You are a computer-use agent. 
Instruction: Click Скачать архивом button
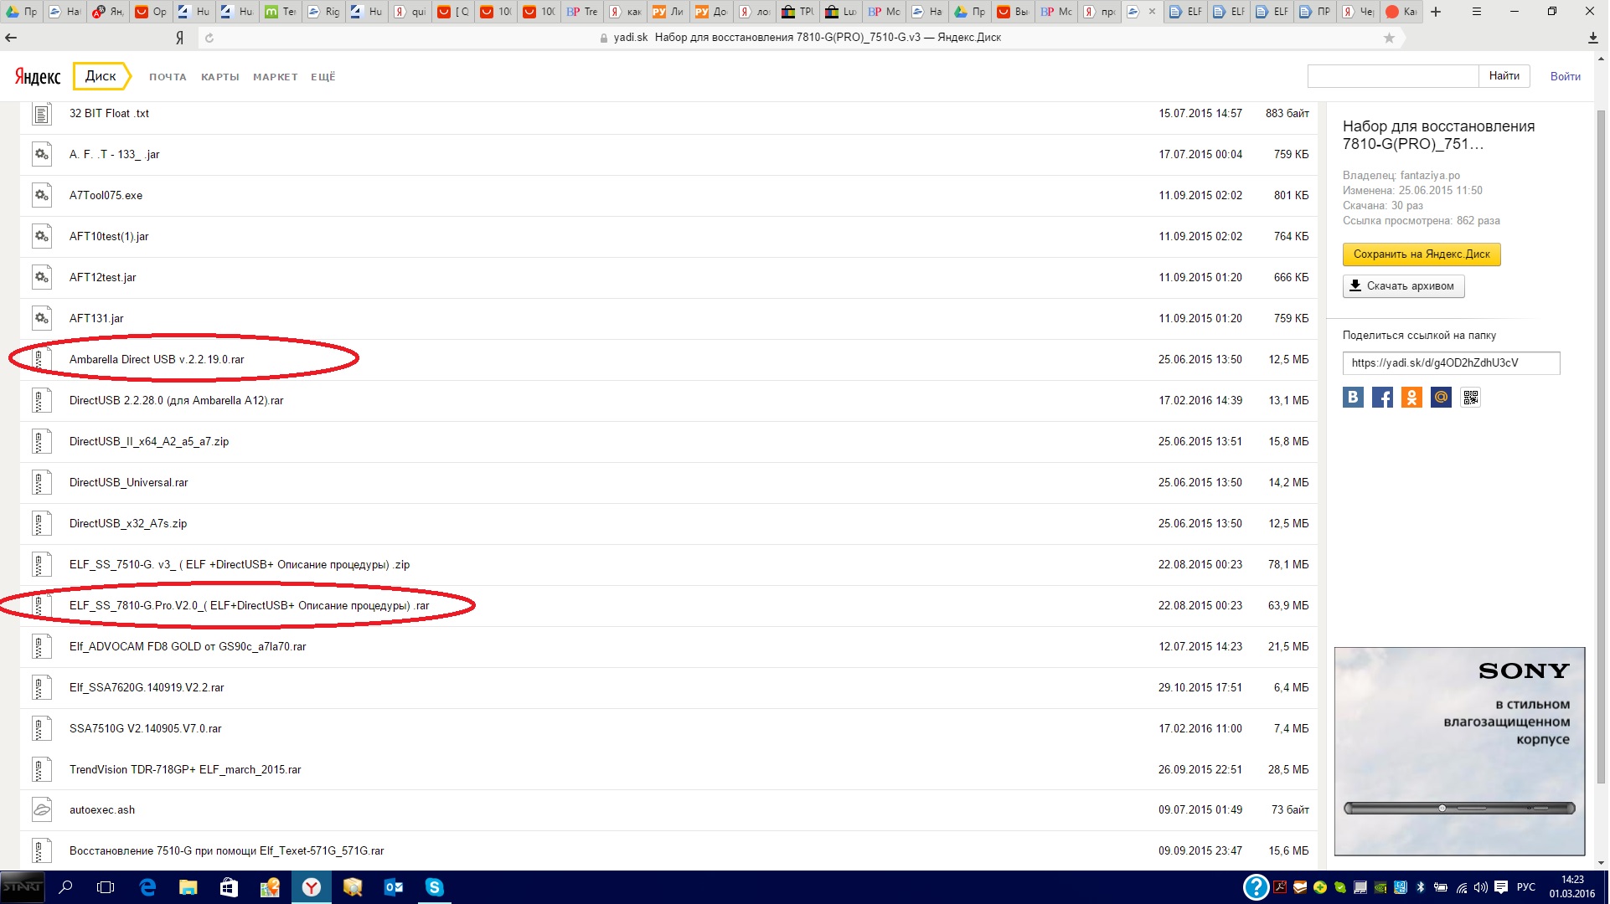[1403, 286]
